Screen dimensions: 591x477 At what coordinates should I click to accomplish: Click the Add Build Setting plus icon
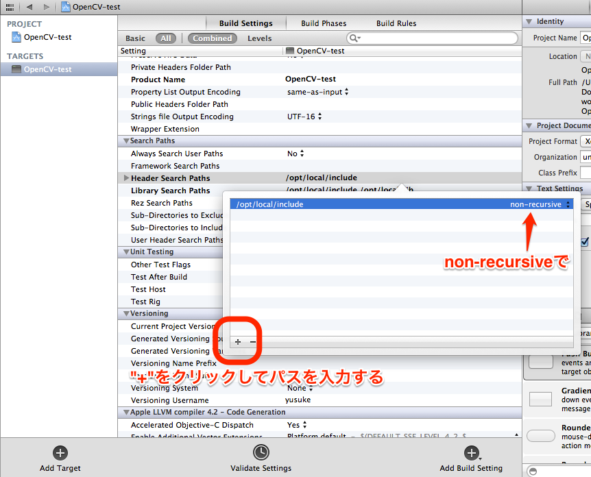click(472, 453)
